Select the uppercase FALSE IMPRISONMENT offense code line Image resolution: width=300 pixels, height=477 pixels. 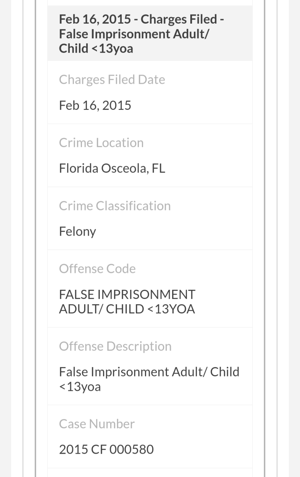(x=127, y=294)
